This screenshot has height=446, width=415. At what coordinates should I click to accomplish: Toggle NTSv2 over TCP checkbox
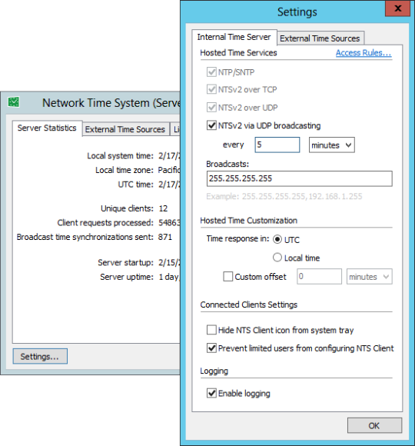point(211,89)
